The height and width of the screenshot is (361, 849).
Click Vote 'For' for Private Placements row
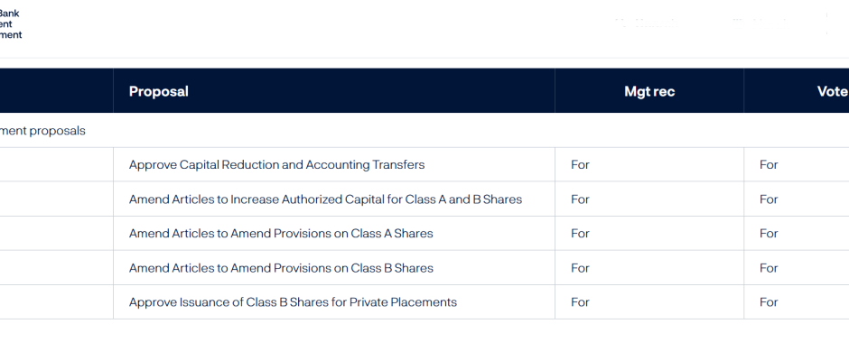[x=769, y=302]
